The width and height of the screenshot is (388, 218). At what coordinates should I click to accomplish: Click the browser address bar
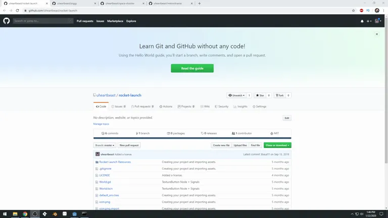[188, 11]
